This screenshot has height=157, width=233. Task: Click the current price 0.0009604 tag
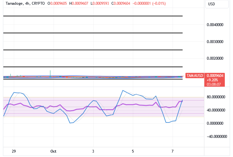[215, 76]
